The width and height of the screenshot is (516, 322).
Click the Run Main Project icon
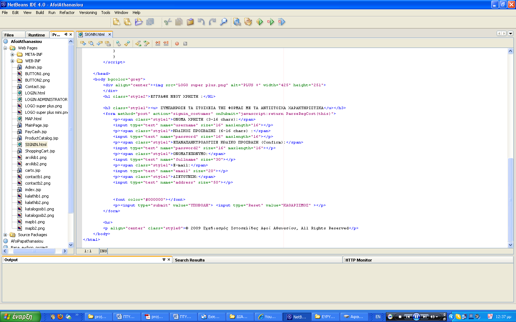click(x=259, y=22)
